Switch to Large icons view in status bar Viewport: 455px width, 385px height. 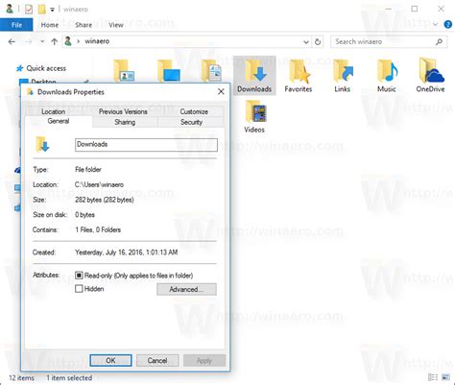pos(445,377)
